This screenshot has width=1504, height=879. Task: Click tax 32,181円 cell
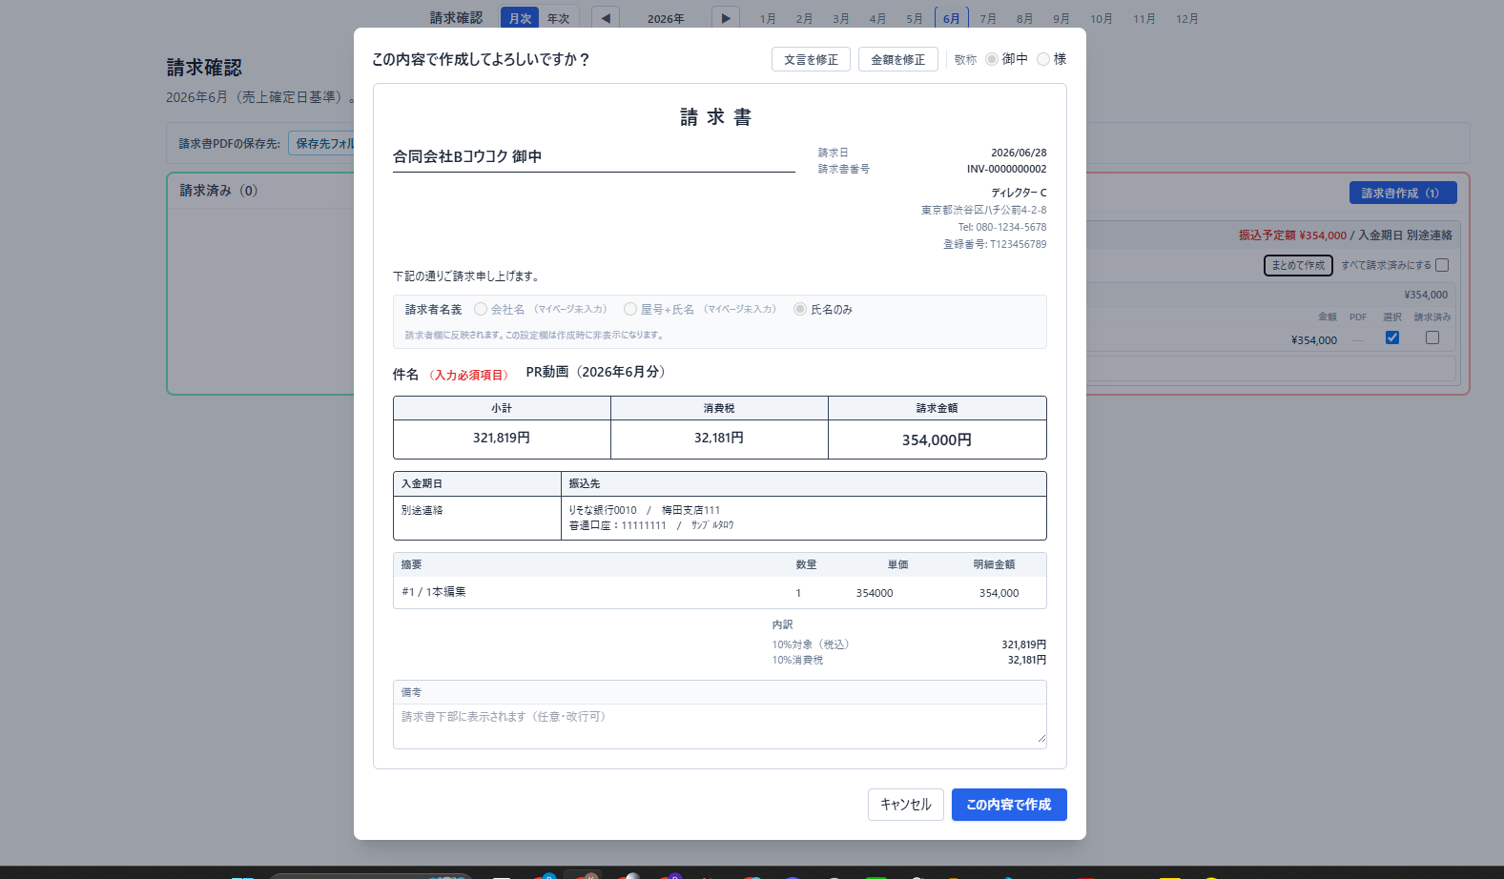(x=719, y=439)
